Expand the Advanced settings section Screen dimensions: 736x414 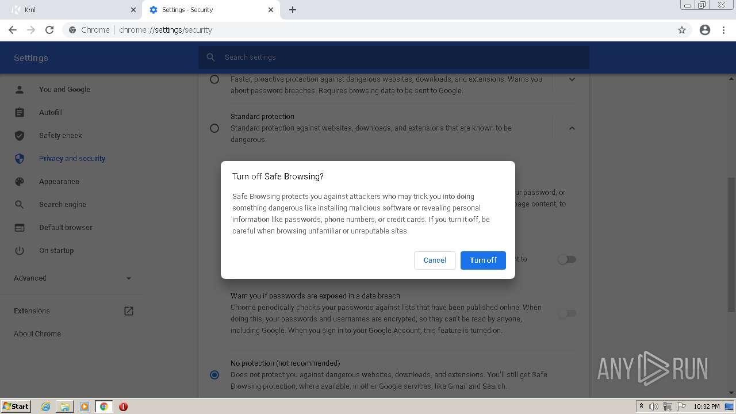tap(72, 278)
